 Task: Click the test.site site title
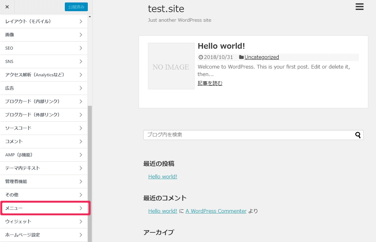click(x=166, y=9)
